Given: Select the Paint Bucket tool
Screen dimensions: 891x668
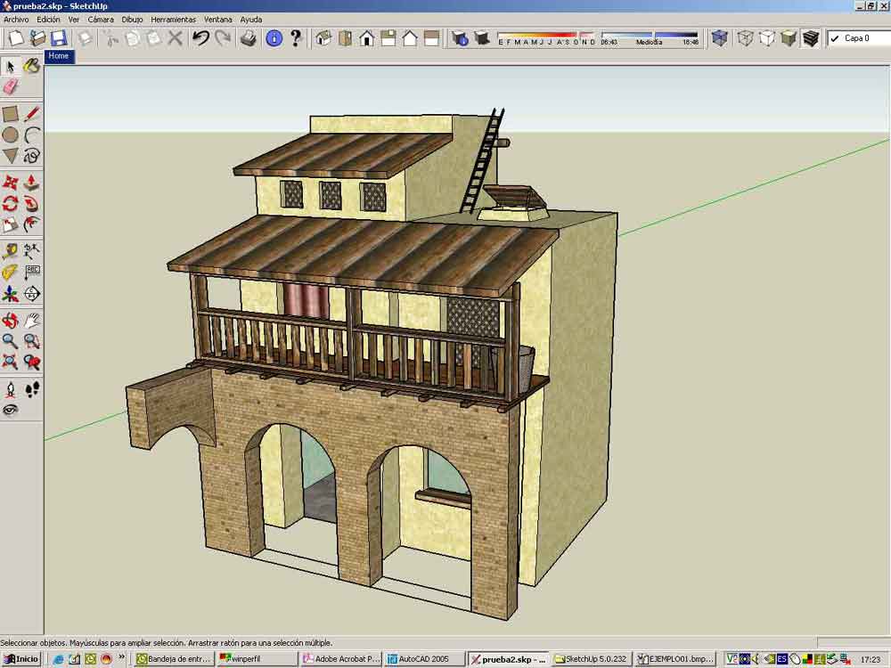Looking at the screenshot, I should 31,66.
